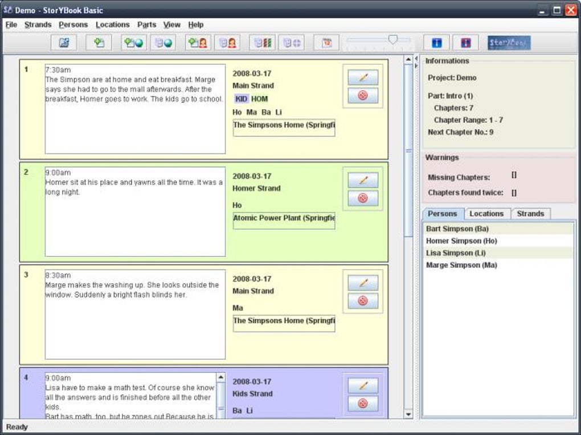This screenshot has width=581, height=435.
Task: Click the Project: Demo info text
Action: pyautogui.click(x=452, y=78)
